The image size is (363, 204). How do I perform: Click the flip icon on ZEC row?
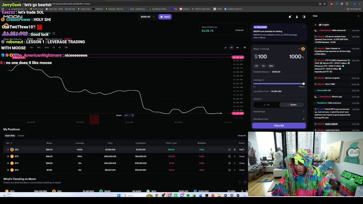tap(234, 150)
